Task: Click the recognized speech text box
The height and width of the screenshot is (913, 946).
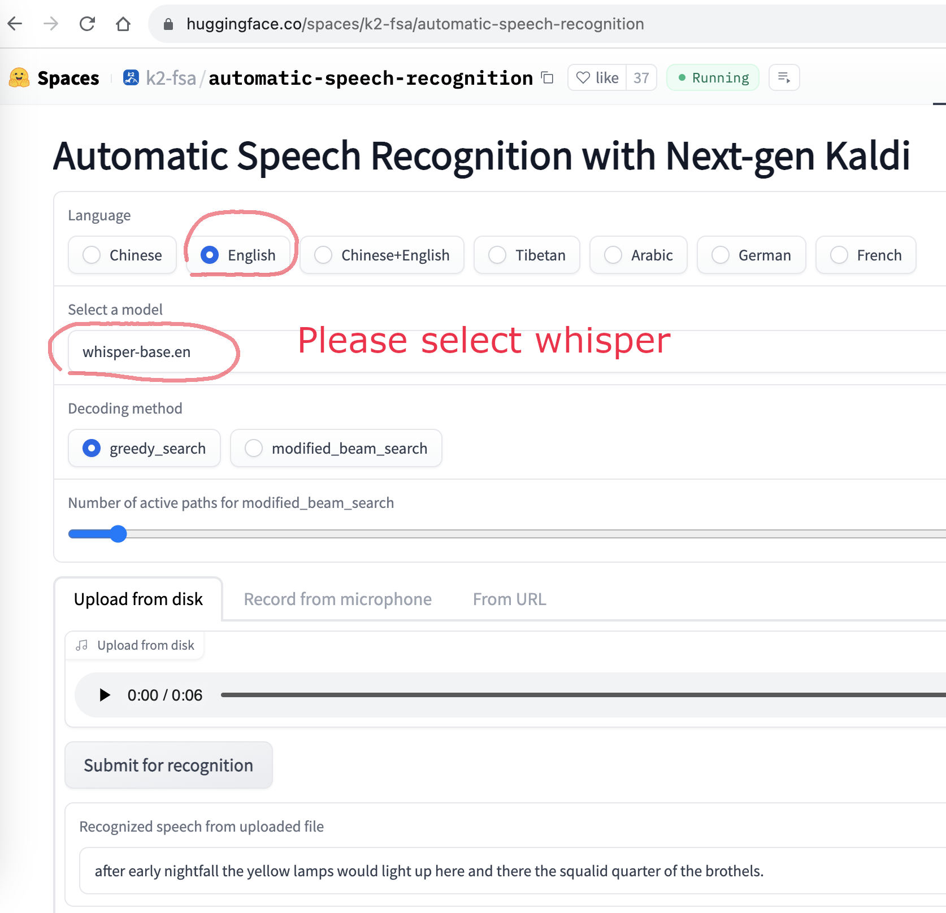Action: pos(513,871)
